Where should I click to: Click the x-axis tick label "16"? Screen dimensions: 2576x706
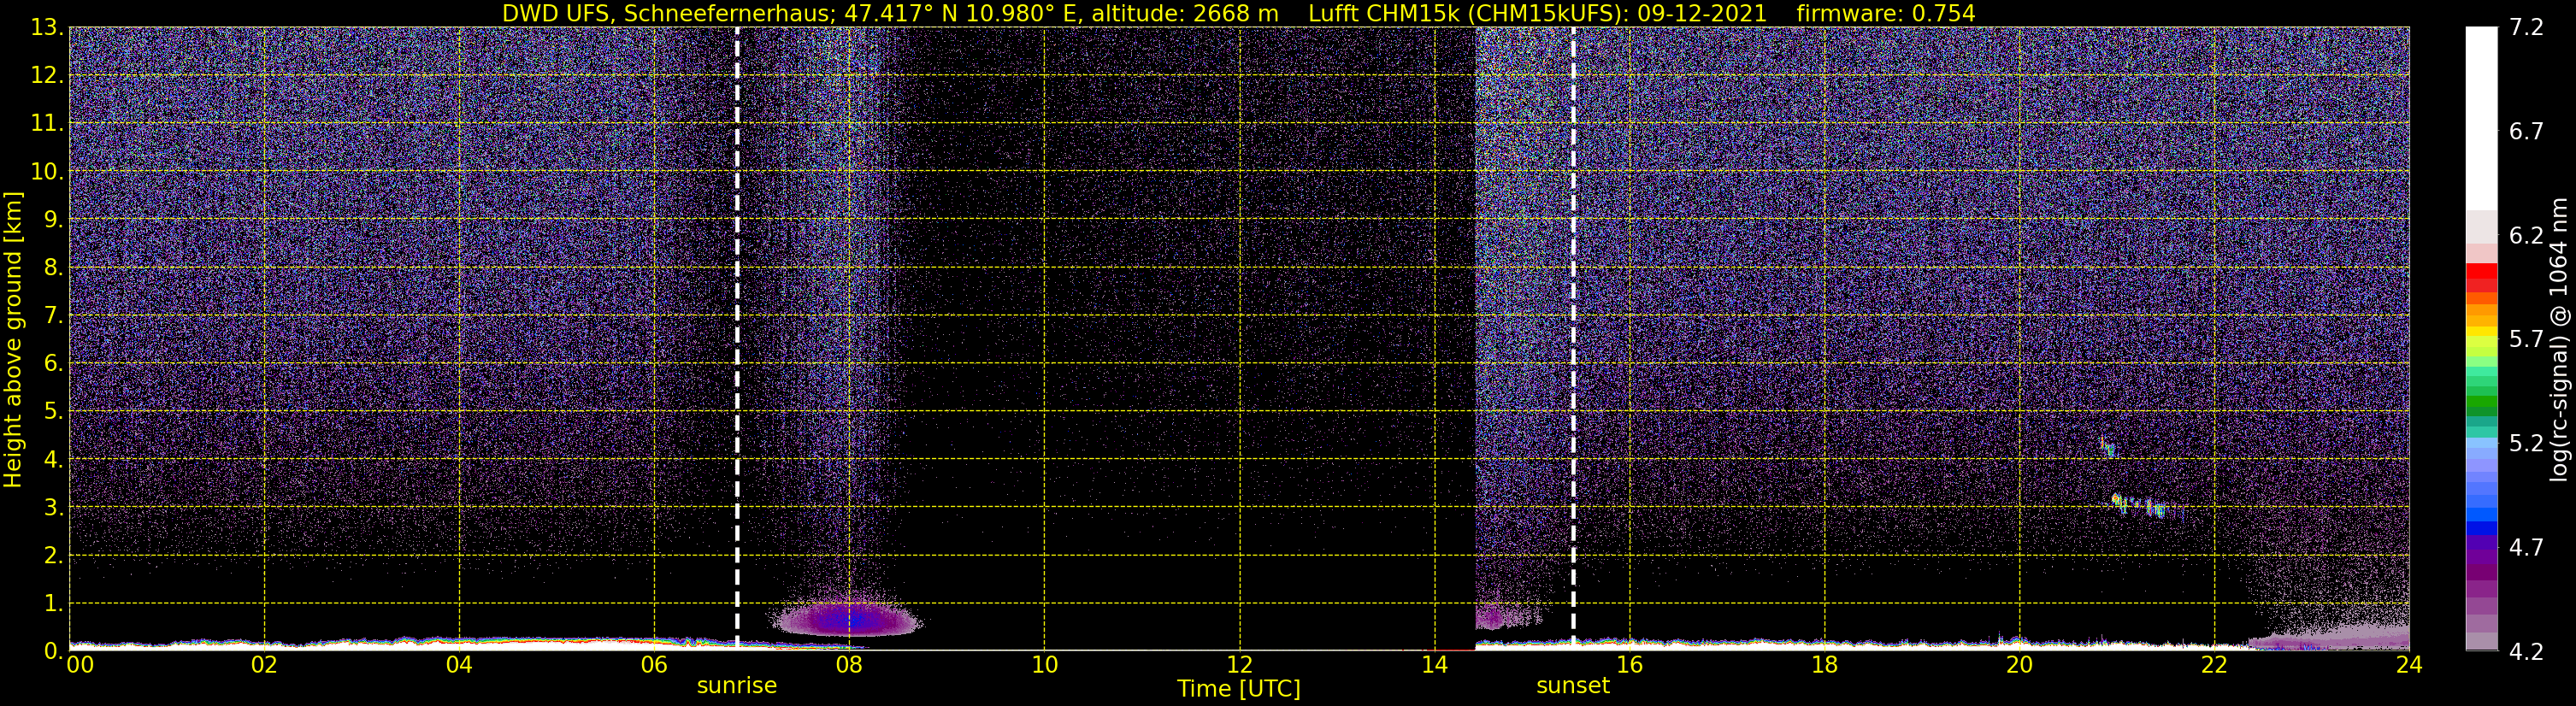pos(1629,665)
